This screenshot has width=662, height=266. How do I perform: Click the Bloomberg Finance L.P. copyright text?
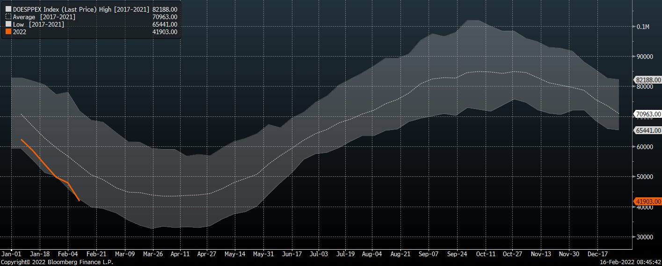click(57, 262)
